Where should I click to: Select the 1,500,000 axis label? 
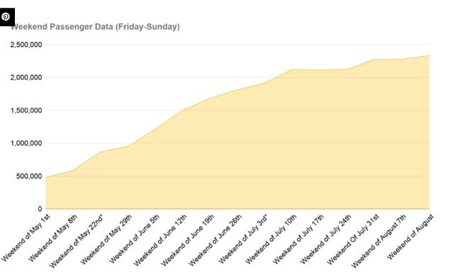click(x=26, y=111)
